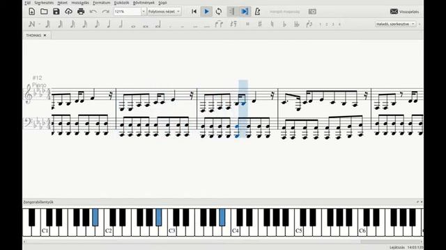Select voice 4
Image resolution: width=446 pixels, height=250 pixels.
tap(339, 24)
